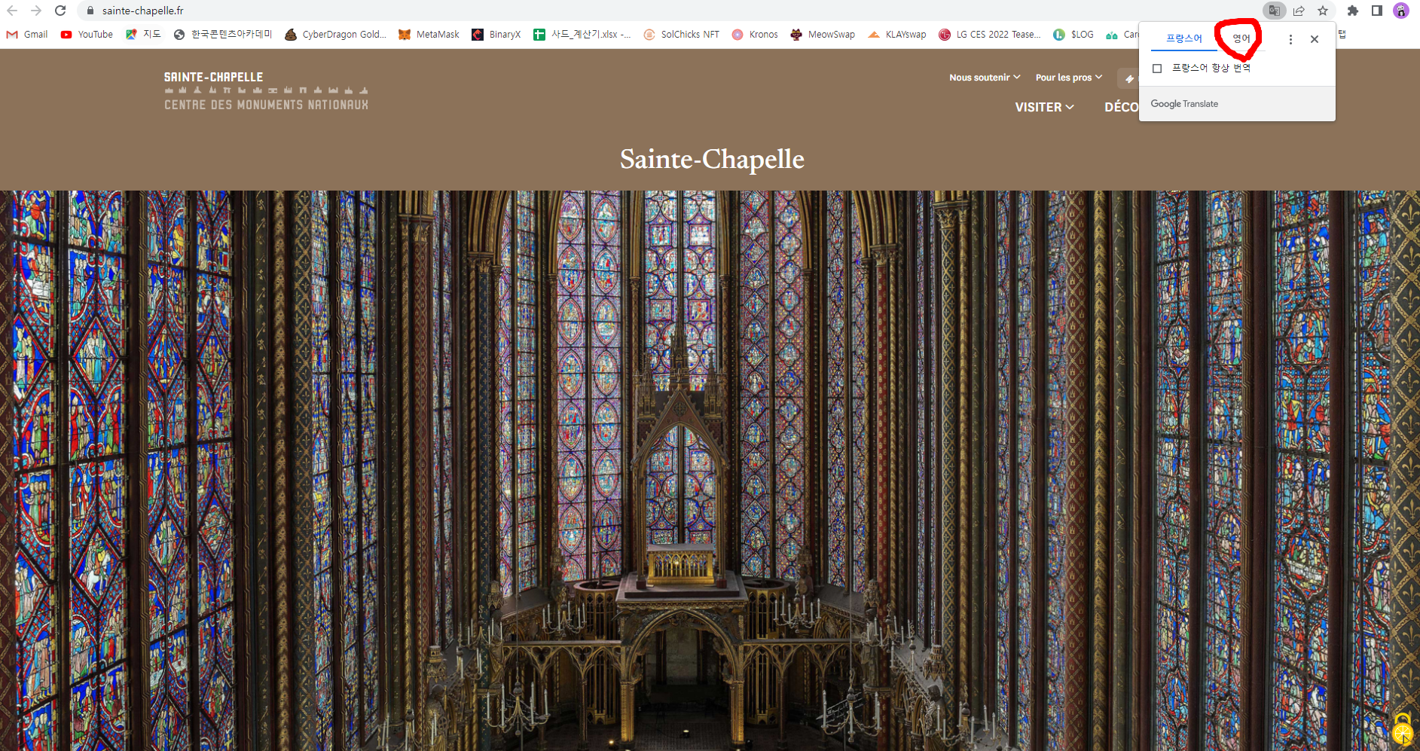Open MeowSwap bookmark
This screenshot has height=751, width=1420.
(x=823, y=35)
